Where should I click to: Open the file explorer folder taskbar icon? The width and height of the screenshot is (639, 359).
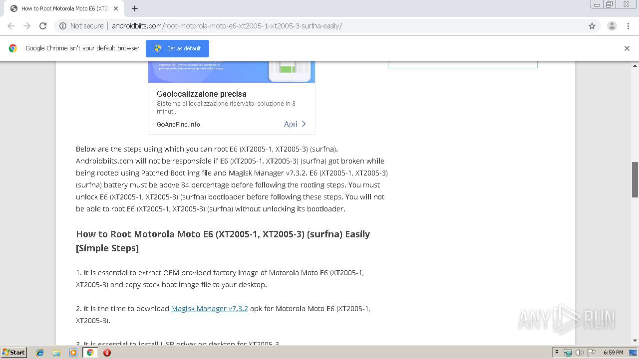coord(56,353)
